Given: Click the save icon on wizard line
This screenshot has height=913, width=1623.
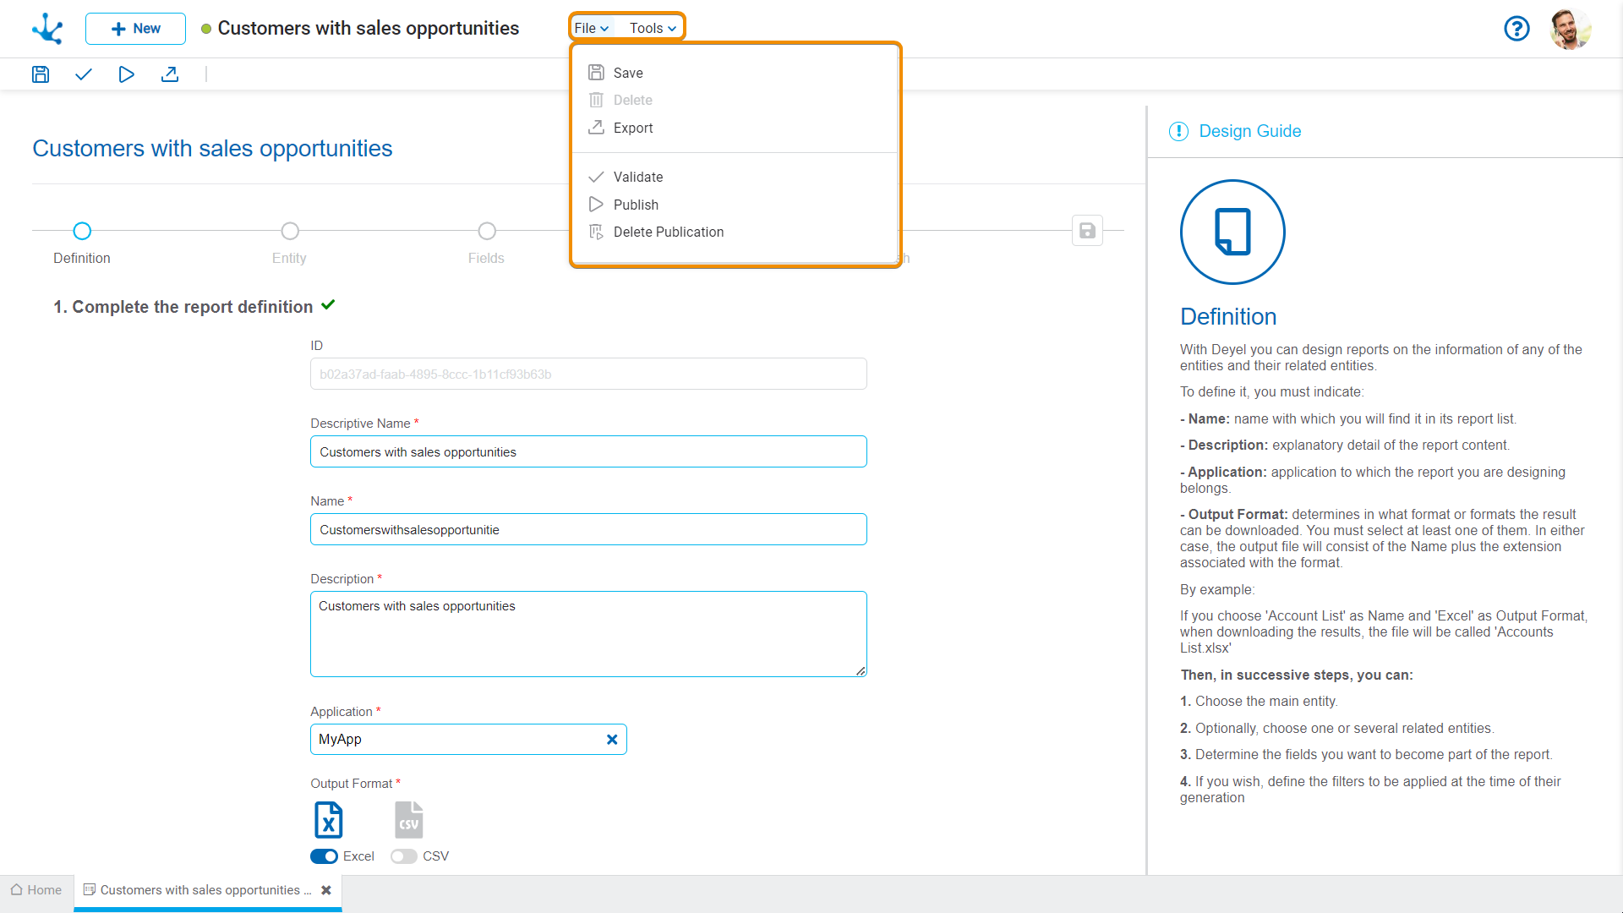Looking at the screenshot, I should coord(1087,231).
